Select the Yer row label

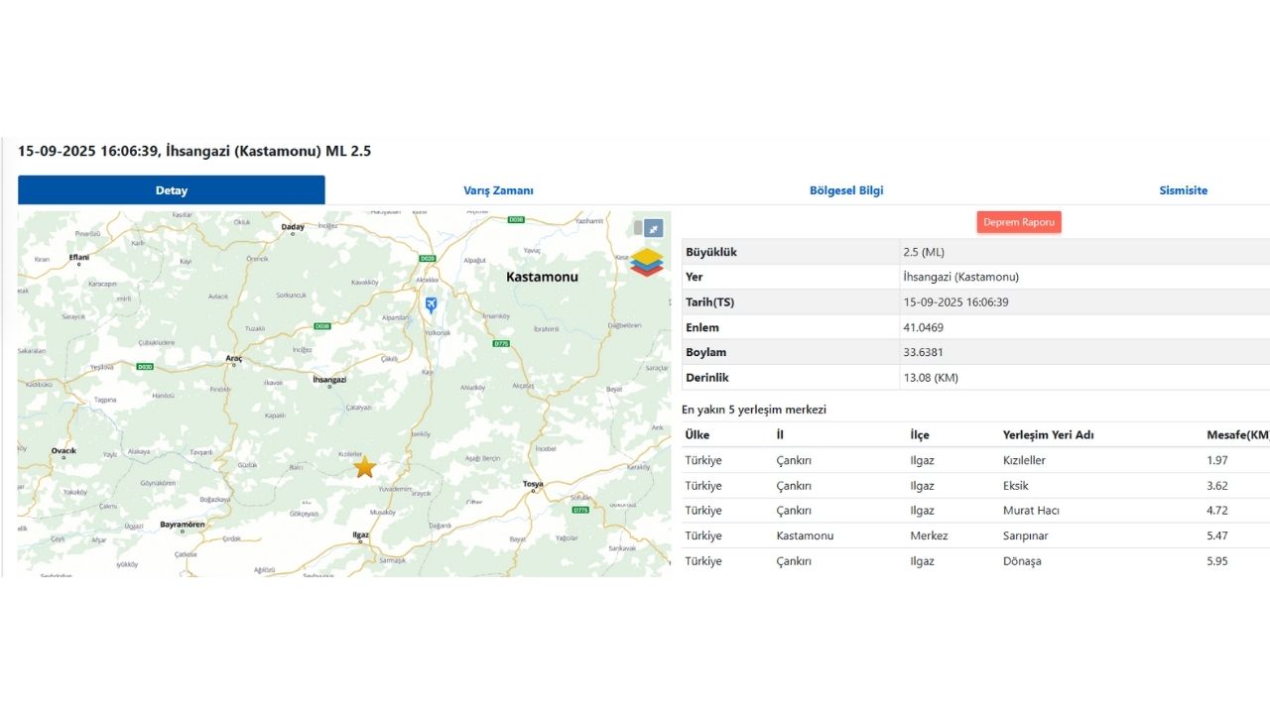click(x=695, y=277)
